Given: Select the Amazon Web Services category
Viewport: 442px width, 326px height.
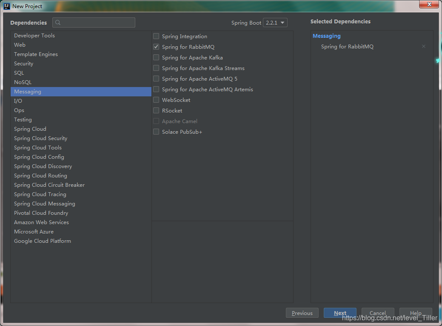Looking at the screenshot, I should (81, 222).
